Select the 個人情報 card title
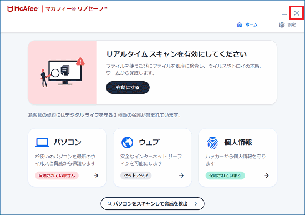The image size is (305, 215). tap(238, 142)
